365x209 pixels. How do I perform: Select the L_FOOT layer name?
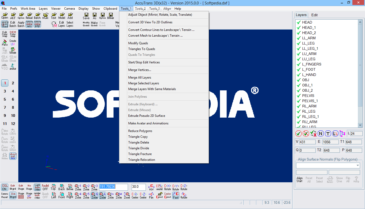pos(309,69)
